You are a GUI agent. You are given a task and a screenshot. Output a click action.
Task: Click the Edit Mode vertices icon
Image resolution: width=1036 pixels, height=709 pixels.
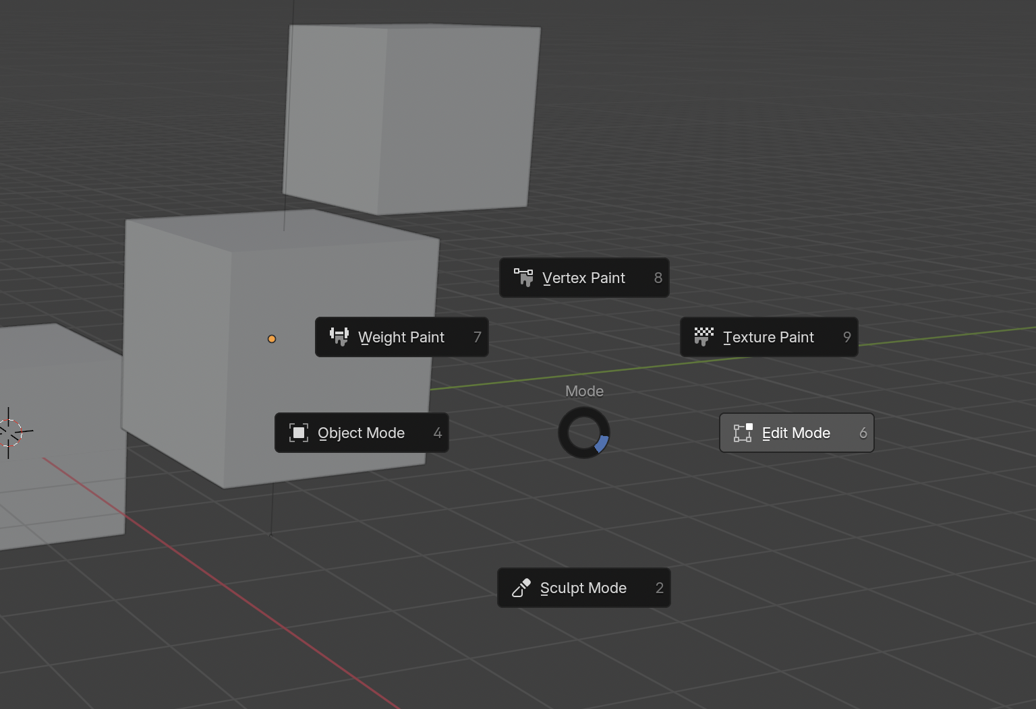743,433
